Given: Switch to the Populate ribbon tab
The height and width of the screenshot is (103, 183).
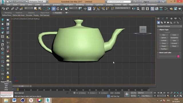Looking at the screenshot, I should coord(58,13).
